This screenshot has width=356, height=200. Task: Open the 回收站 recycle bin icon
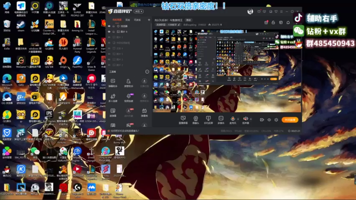[7, 26]
